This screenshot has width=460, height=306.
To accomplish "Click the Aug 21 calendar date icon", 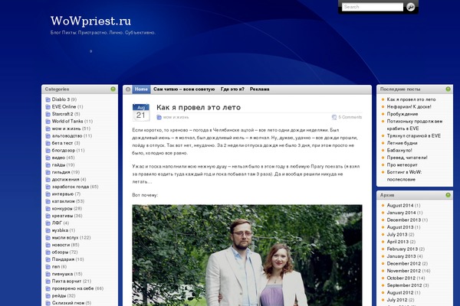I will (x=141, y=112).
